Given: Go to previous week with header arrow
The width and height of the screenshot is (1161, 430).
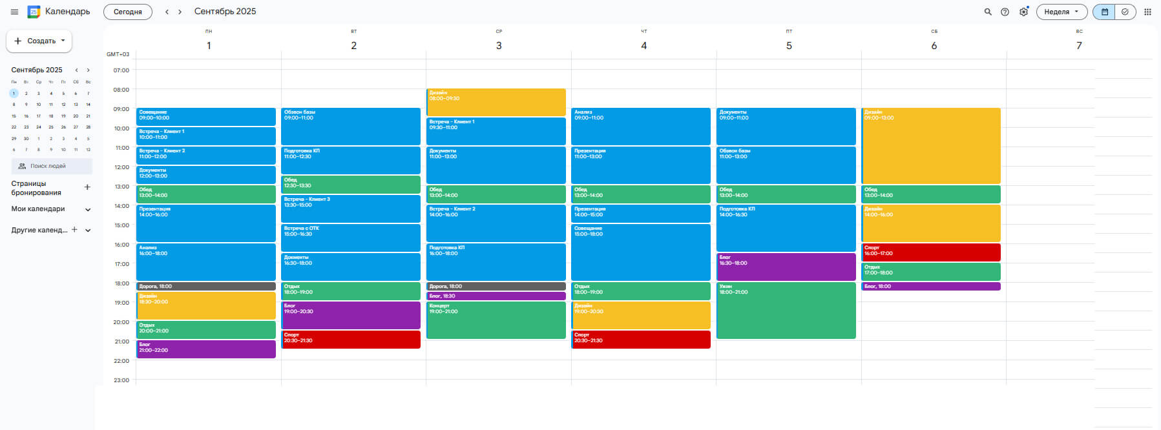Looking at the screenshot, I should pyautogui.click(x=167, y=12).
